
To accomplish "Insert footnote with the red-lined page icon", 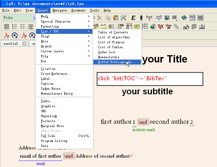I will pyautogui.click(x=121, y=26).
